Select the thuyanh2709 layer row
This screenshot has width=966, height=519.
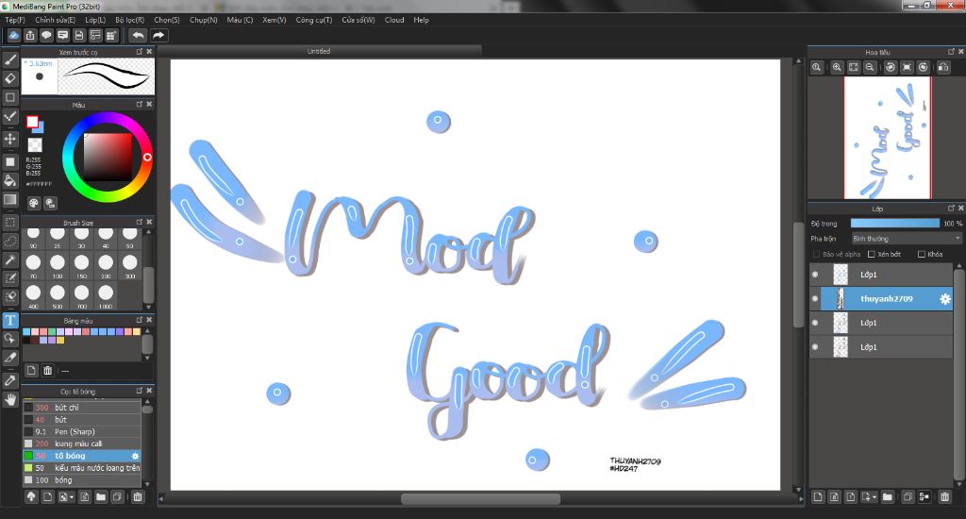click(882, 299)
